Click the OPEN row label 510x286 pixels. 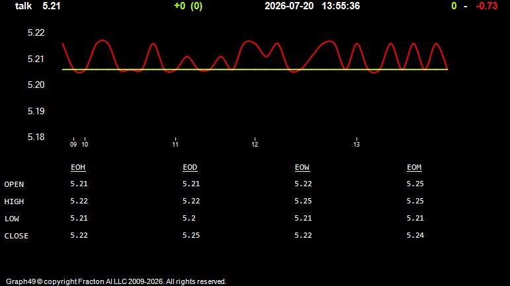(x=14, y=184)
